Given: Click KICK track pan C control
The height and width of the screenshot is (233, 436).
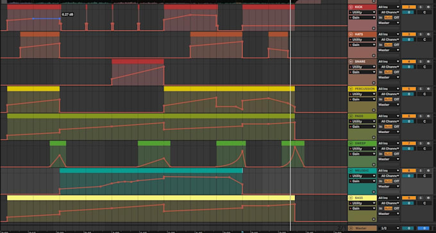Looking at the screenshot, I should click(424, 12).
